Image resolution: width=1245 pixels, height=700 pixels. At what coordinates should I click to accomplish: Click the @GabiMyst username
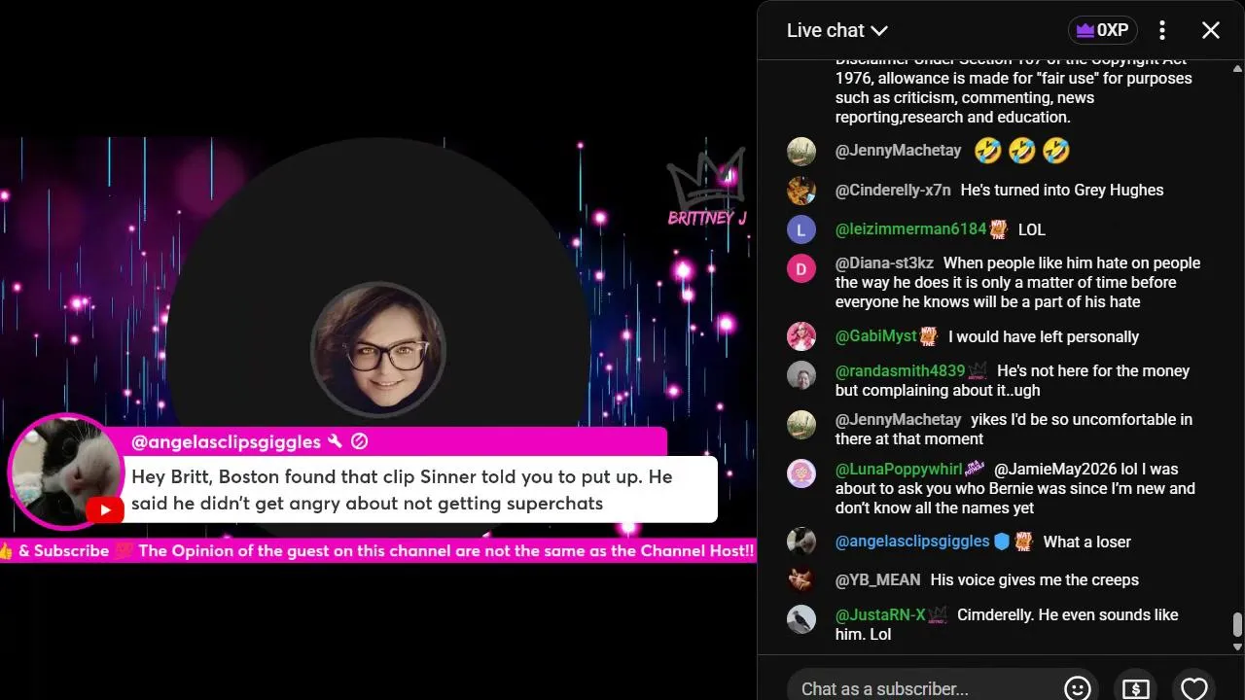coord(875,336)
